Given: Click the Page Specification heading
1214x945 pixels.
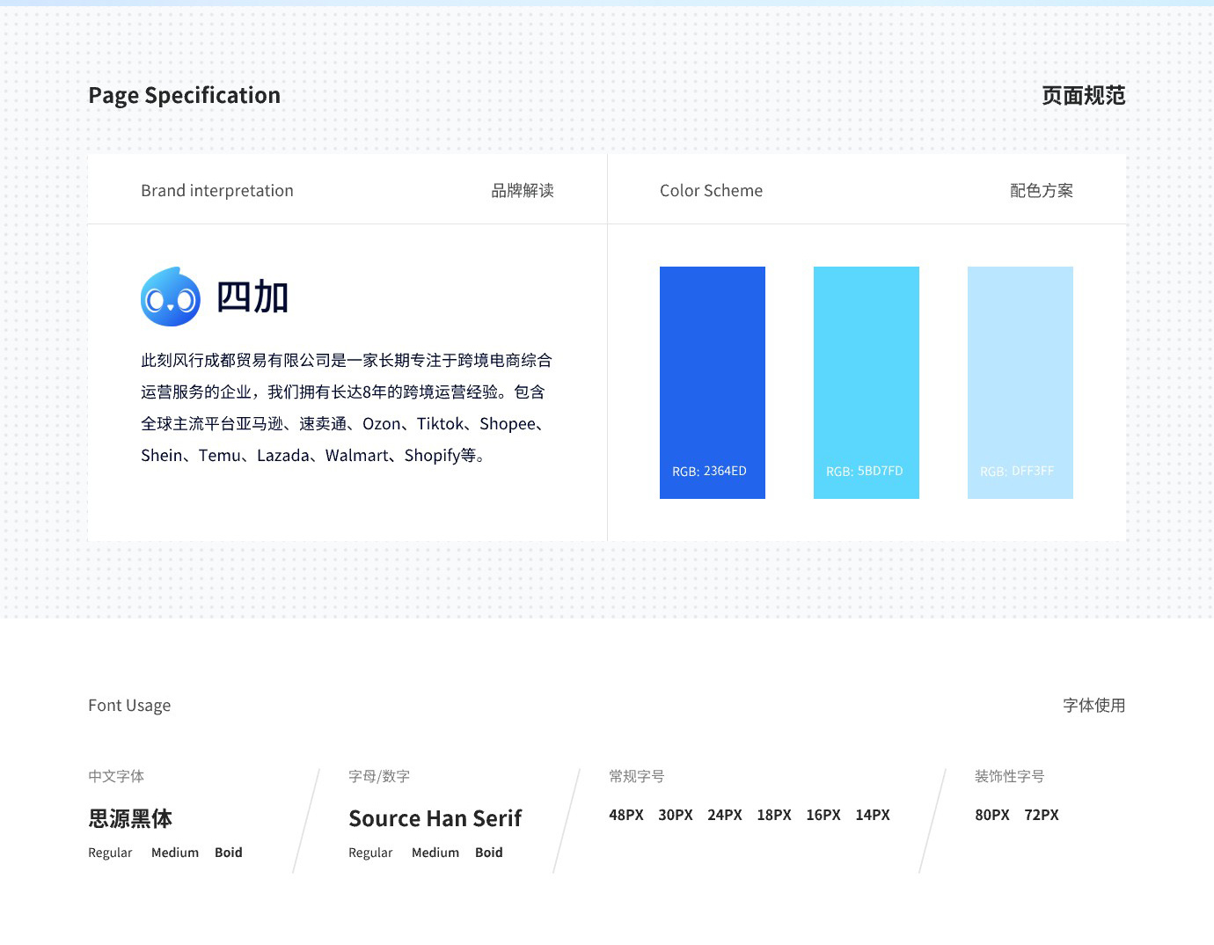Looking at the screenshot, I should [184, 95].
